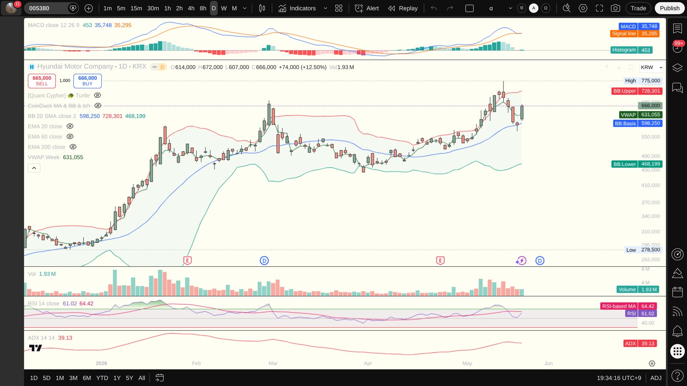Viewport: 687px width, 386px height.
Task: Toggle the 'A' circle button in top toolbar
Action: (534, 8)
